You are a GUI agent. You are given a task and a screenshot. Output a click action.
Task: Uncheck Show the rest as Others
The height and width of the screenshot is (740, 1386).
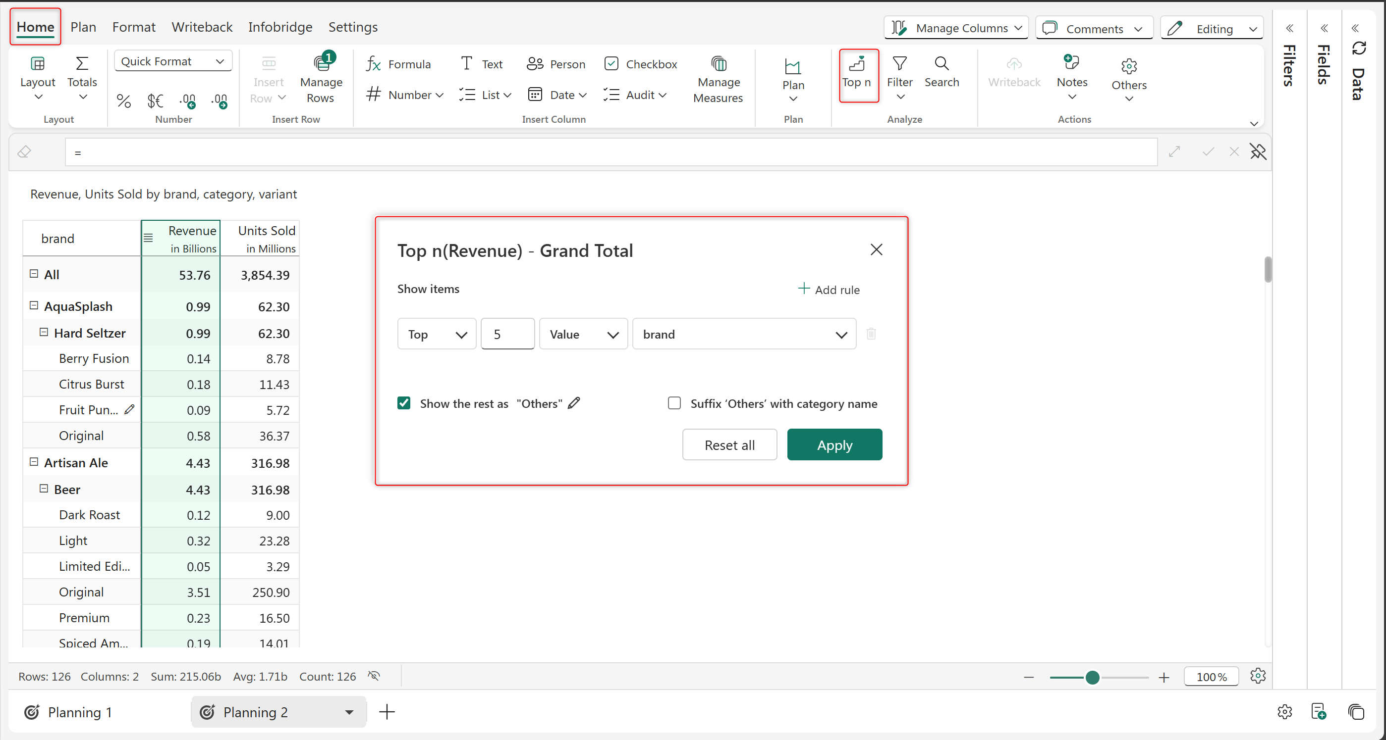tap(403, 403)
